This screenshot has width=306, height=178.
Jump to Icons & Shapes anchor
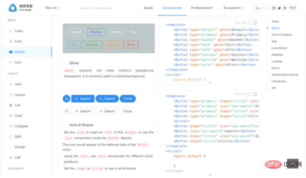[x=281, y=35]
